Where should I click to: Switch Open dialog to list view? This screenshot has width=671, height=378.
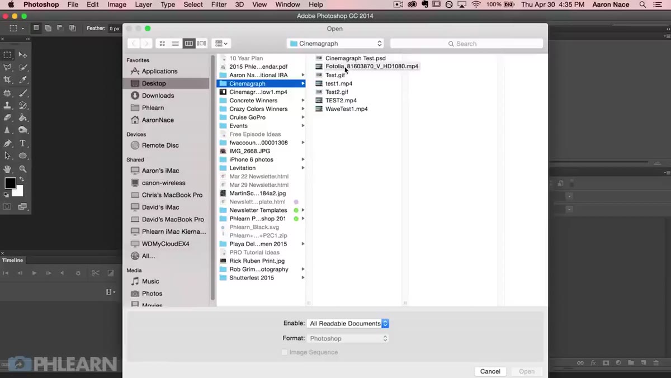point(175,43)
